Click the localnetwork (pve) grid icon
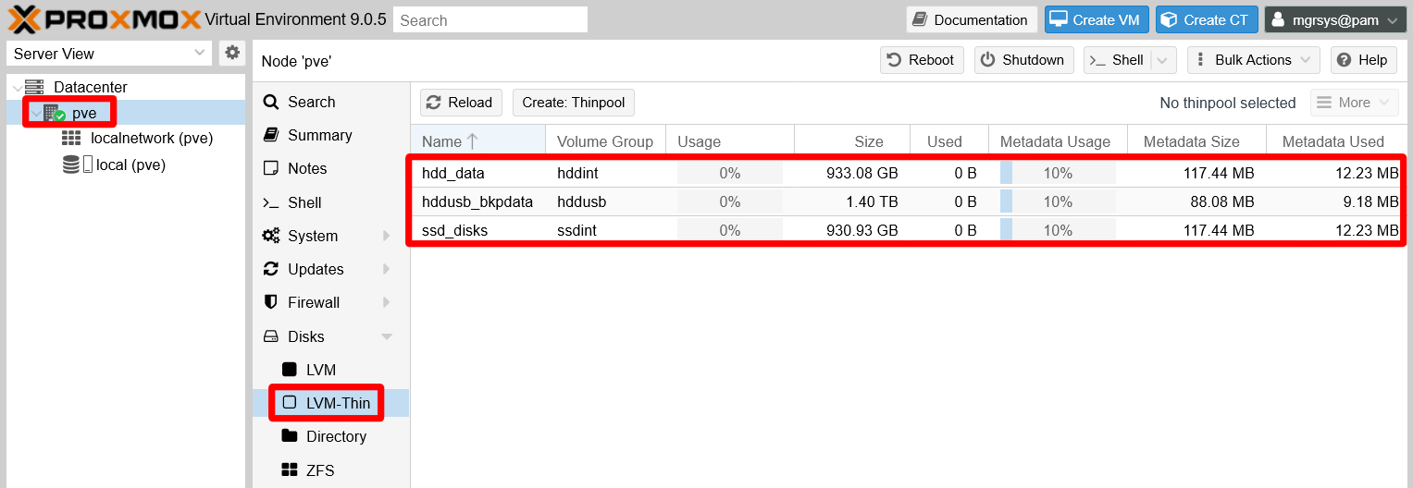 tap(71, 139)
